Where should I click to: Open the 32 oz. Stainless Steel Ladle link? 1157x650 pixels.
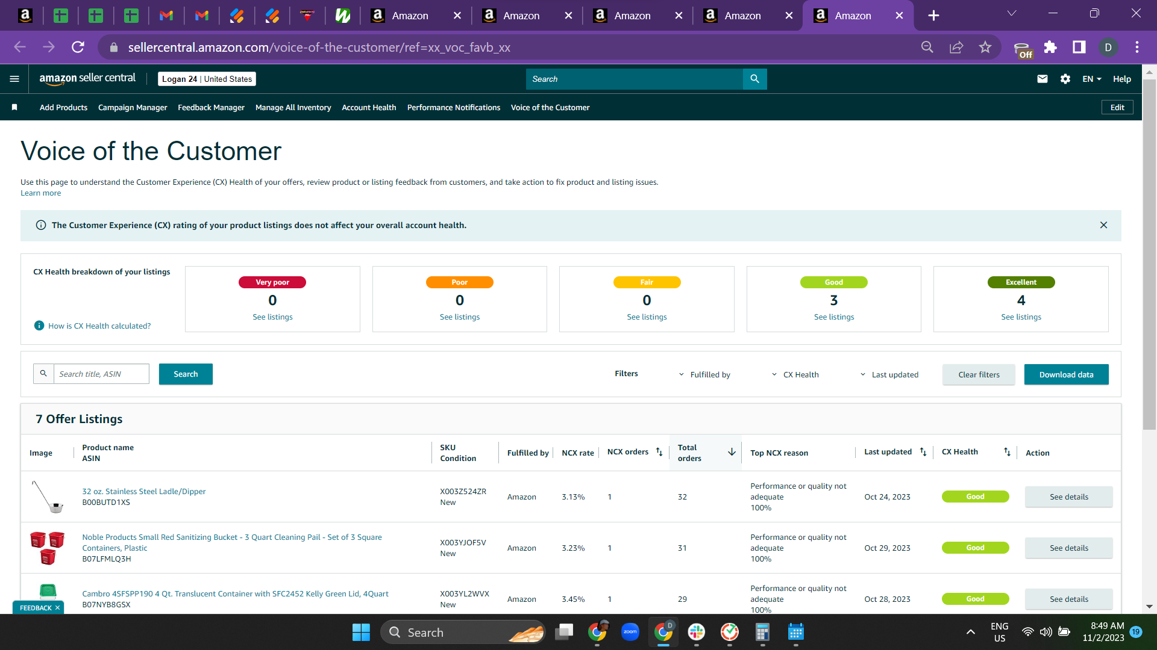pos(143,491)
